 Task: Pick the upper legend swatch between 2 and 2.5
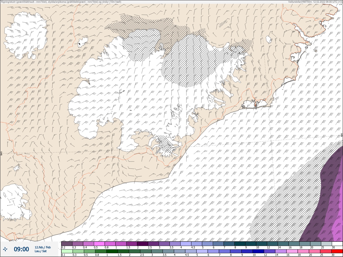143,244
